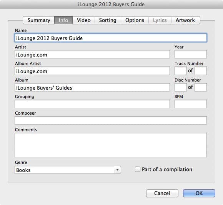Viewport: 223px width, 205px height.
Task: Click the Lyrics tab
Action: click(x=160, y=20)
